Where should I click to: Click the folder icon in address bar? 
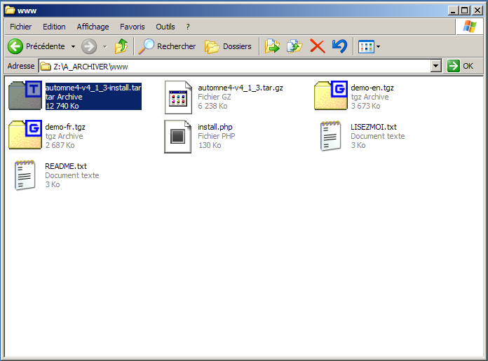pos(46,67)
